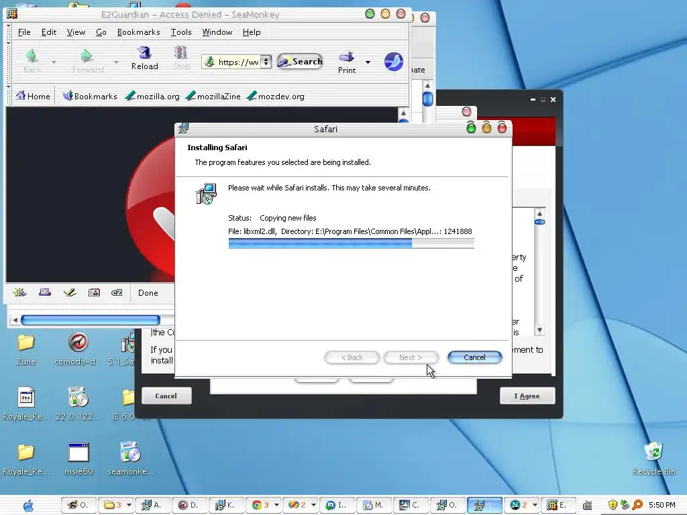Open Navigator from the SeaMonkey status bar
687x515 pixels.
(19, 292)
